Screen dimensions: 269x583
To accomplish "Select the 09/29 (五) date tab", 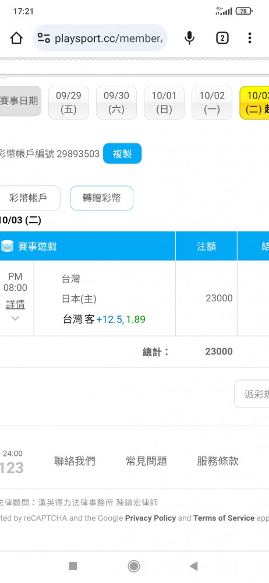I will [68, 103].
